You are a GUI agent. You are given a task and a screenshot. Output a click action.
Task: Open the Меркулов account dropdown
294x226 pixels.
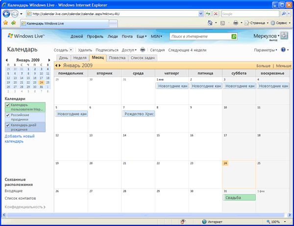coord(267,36)
